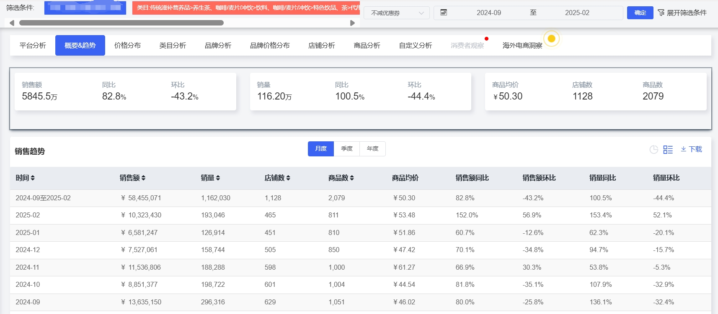Click 销量环比 value 52.1%
718x314 pixels.
662,215
